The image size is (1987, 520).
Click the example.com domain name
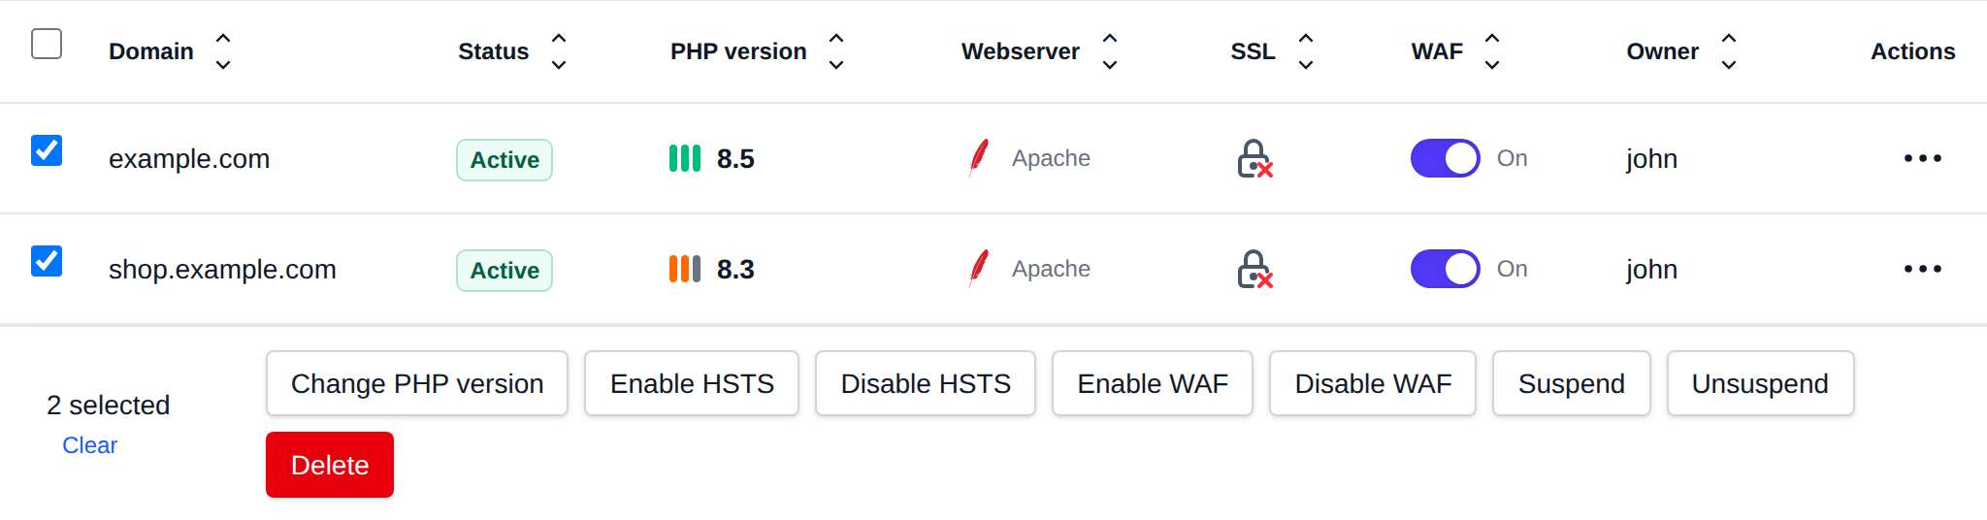(189, 158)
